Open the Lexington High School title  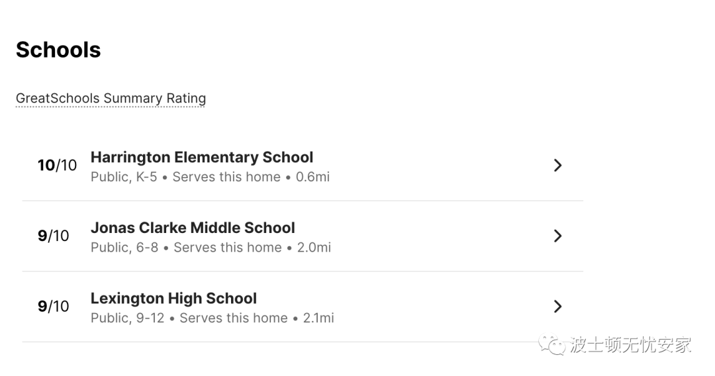tap(173, 299)
